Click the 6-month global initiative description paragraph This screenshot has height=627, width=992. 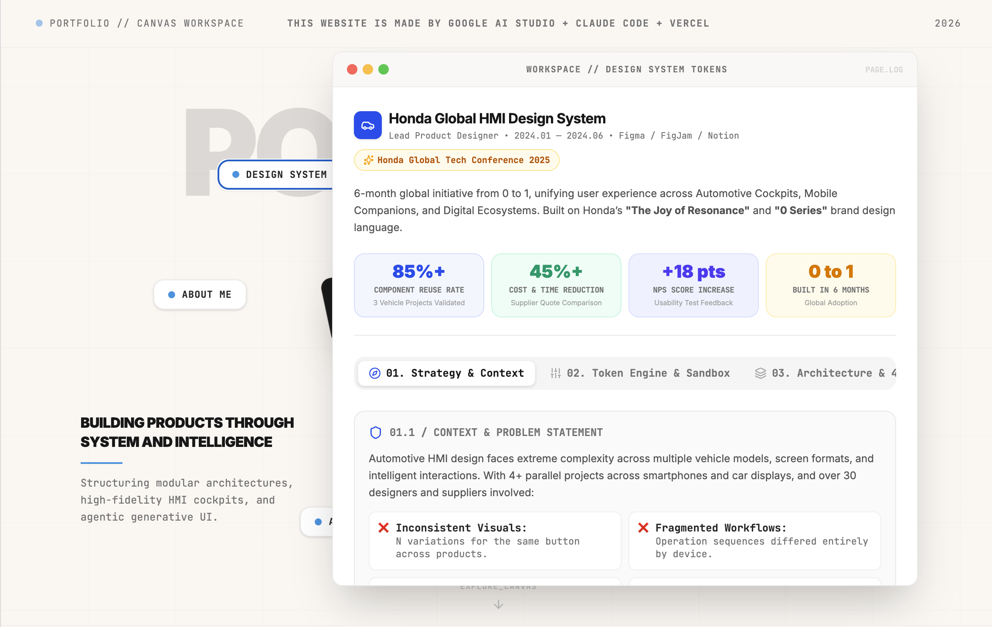(x=625, y=211)
